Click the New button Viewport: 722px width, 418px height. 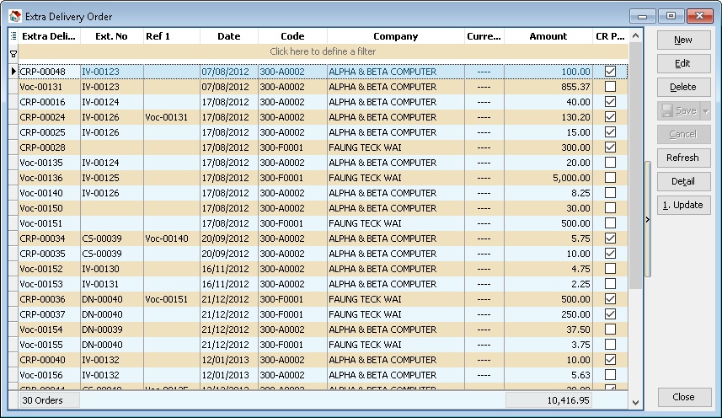point(683,40)
